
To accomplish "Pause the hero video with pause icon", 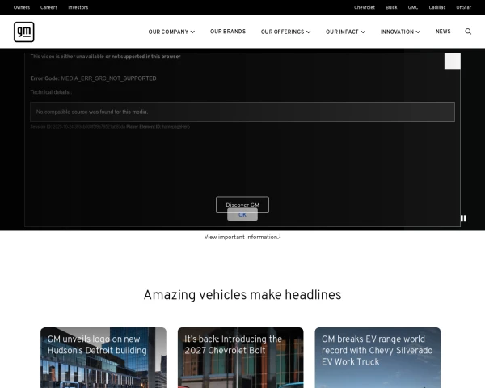I will tap(463, 218).
